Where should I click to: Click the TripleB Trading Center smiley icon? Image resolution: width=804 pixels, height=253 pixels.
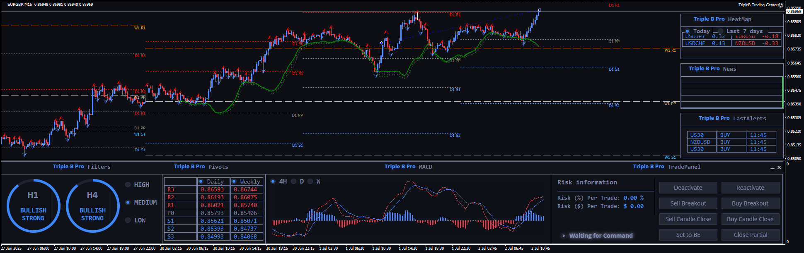tap(781, 5)
